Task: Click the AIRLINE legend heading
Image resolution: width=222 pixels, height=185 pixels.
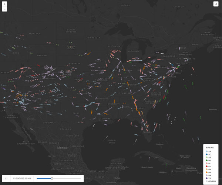Action: [x=210, y=148]
